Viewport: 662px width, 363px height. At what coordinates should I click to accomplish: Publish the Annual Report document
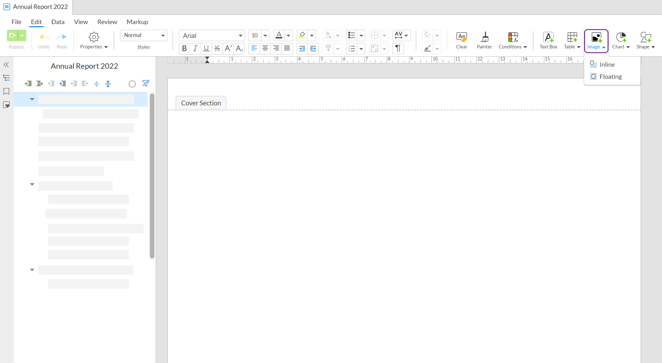click(x=12, y=35)
